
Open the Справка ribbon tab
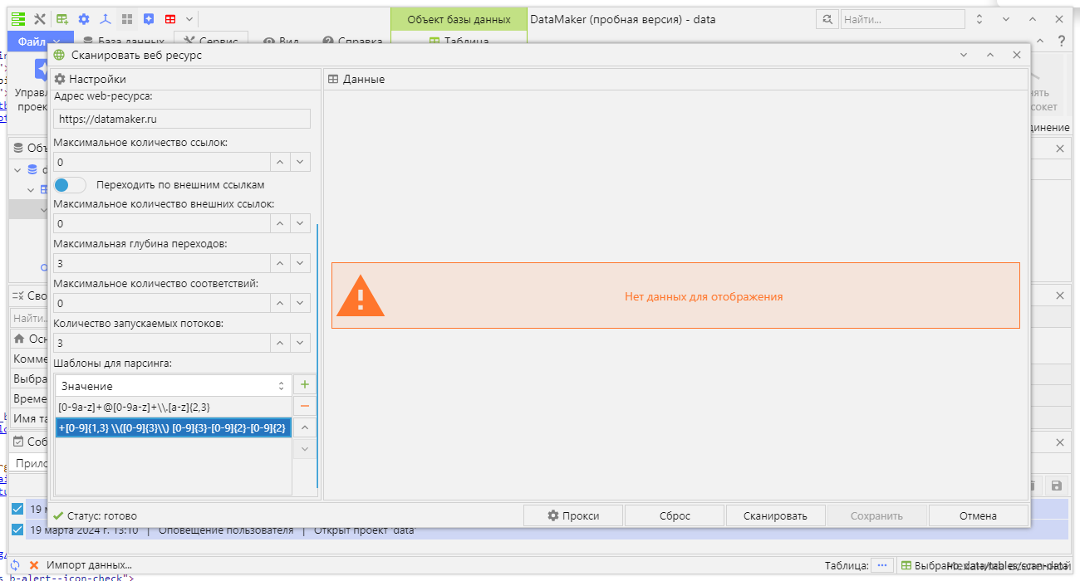tap(352, 41)
